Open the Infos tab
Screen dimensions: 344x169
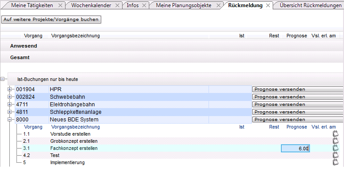[x=133, y=5]
